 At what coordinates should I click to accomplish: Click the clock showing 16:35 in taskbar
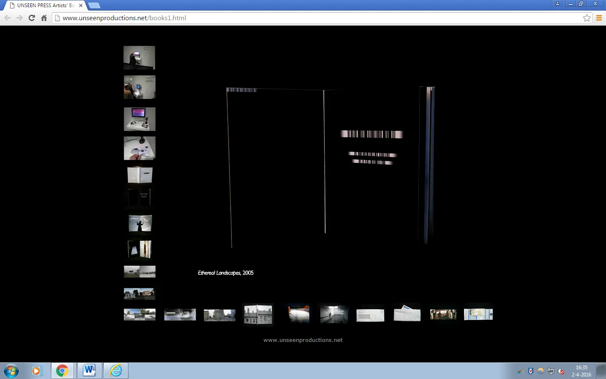pos(581,371)
